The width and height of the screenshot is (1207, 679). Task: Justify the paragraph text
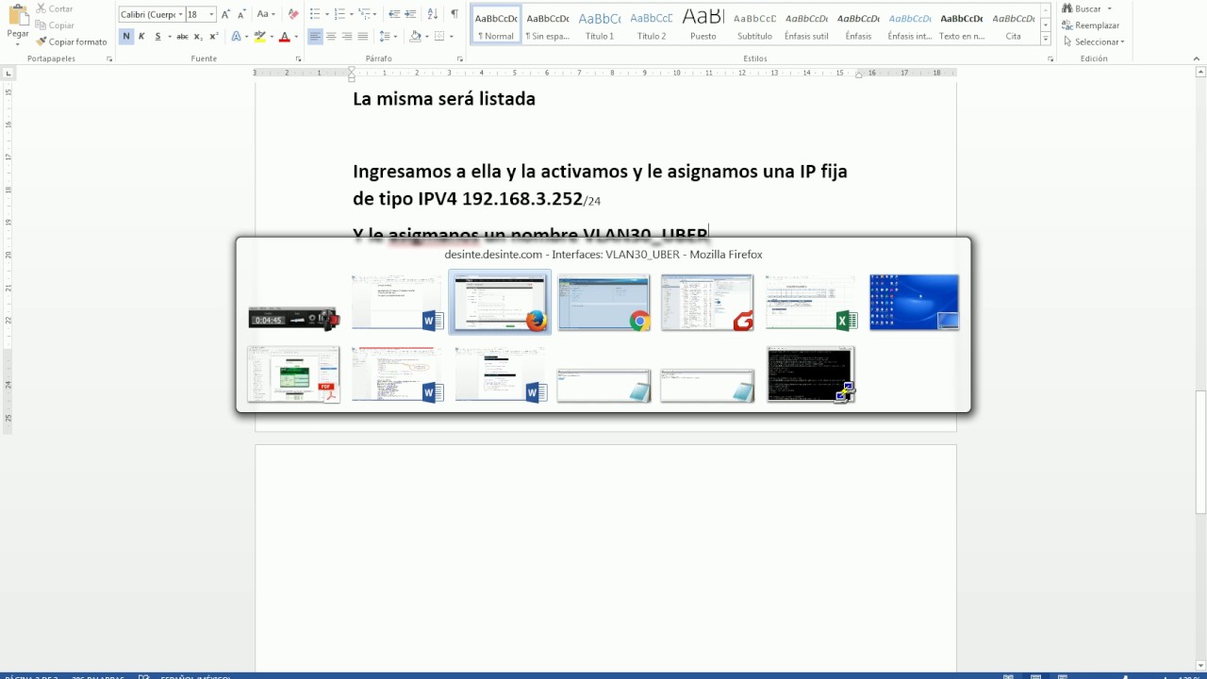pyautogui.click(x=363, y=37)
